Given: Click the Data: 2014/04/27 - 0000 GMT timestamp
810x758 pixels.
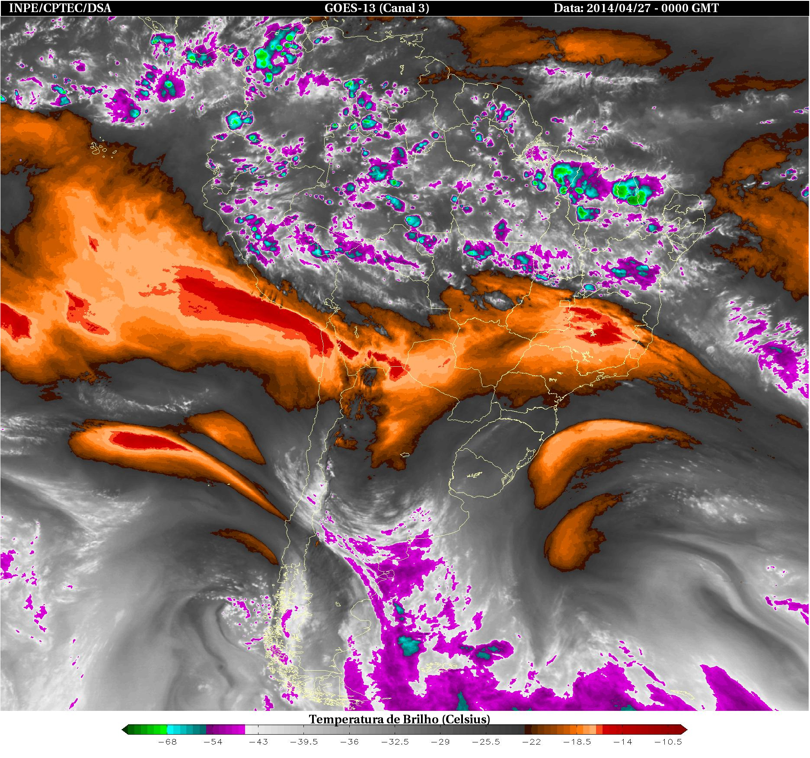Looking at the screenshot, I should point(636,8).
